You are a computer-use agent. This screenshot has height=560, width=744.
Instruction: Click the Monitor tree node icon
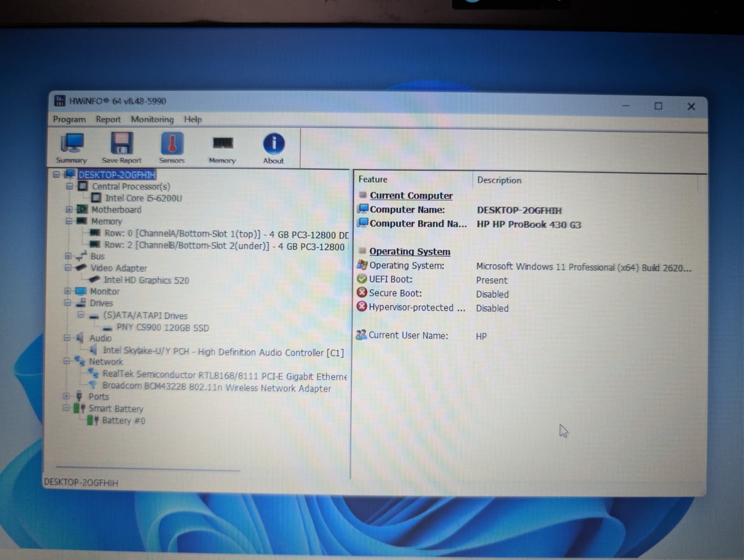point(81,291)
